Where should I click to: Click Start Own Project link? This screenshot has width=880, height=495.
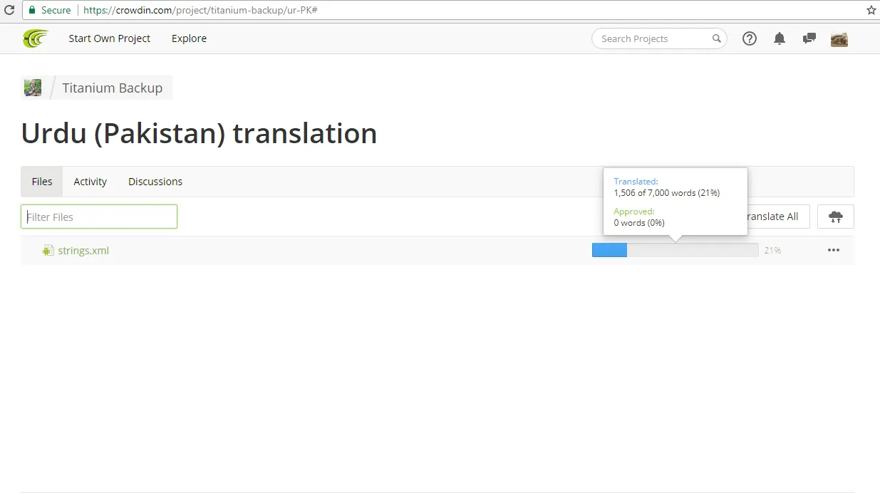[x=110, y=38]
